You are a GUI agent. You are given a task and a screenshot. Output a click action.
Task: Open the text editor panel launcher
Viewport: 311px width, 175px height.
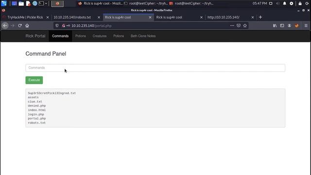point(28,3)
